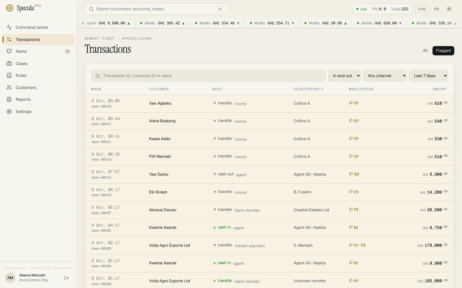Open Command center from sidebar
This screenshot has width=462, height=288.
pos(38,27)
